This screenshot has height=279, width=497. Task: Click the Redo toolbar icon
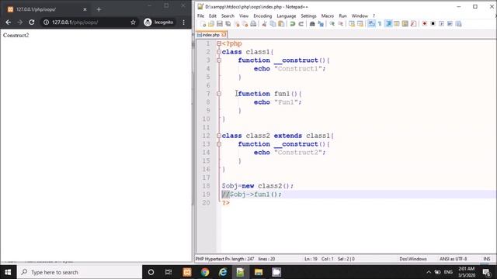pos(301,24)
